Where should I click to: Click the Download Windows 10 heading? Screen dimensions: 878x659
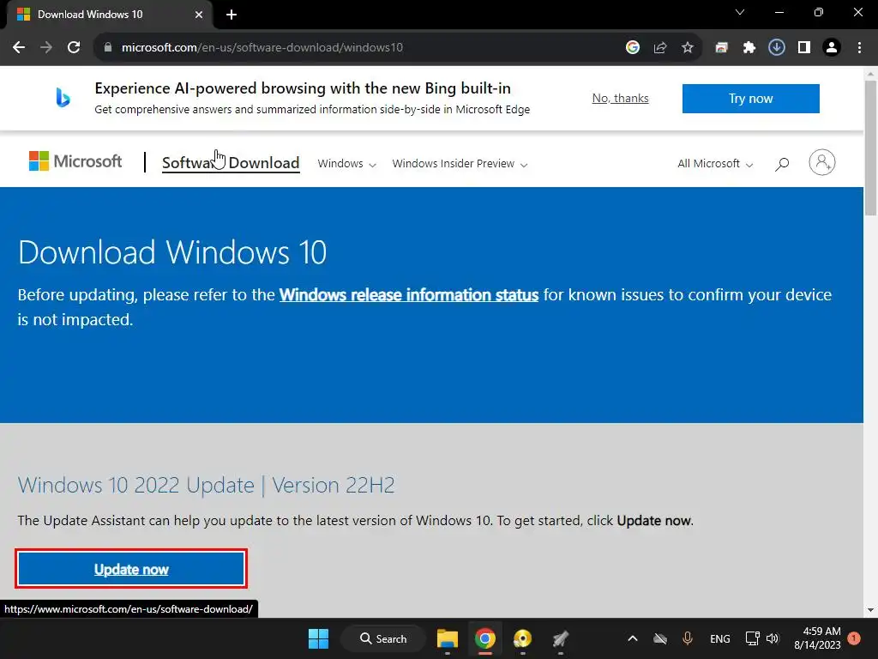pyautogui.click(x=172, y=252)
